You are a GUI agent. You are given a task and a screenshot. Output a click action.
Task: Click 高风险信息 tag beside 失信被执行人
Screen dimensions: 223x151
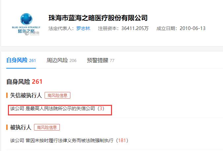click(x=57, y=95)
